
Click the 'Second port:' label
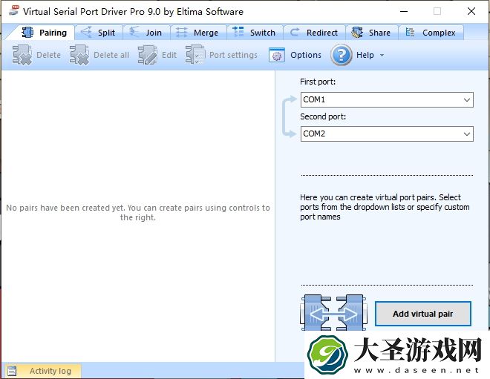[323, 116]
